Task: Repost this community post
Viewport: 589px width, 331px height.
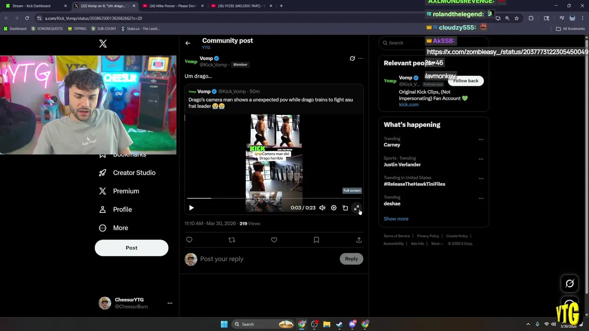Action: [x=232, y=240]
